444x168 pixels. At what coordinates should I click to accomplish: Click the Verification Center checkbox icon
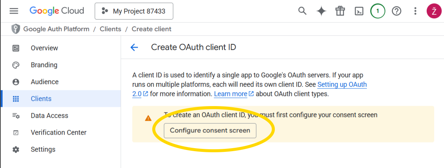(16, 133)
